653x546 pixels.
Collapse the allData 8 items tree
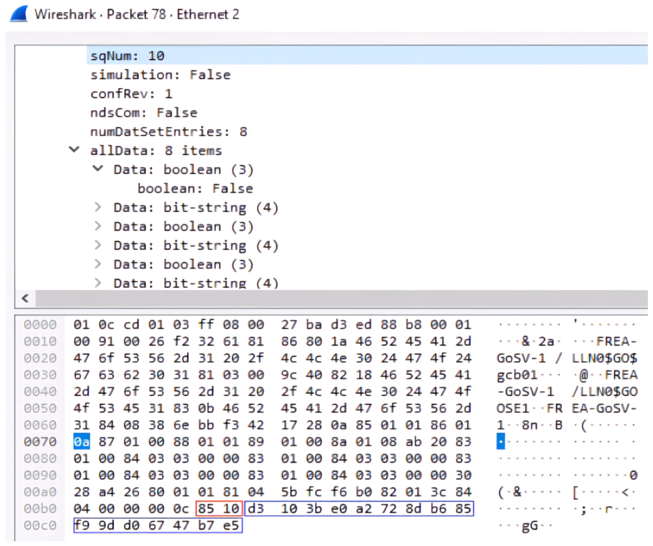coord(74,150)
